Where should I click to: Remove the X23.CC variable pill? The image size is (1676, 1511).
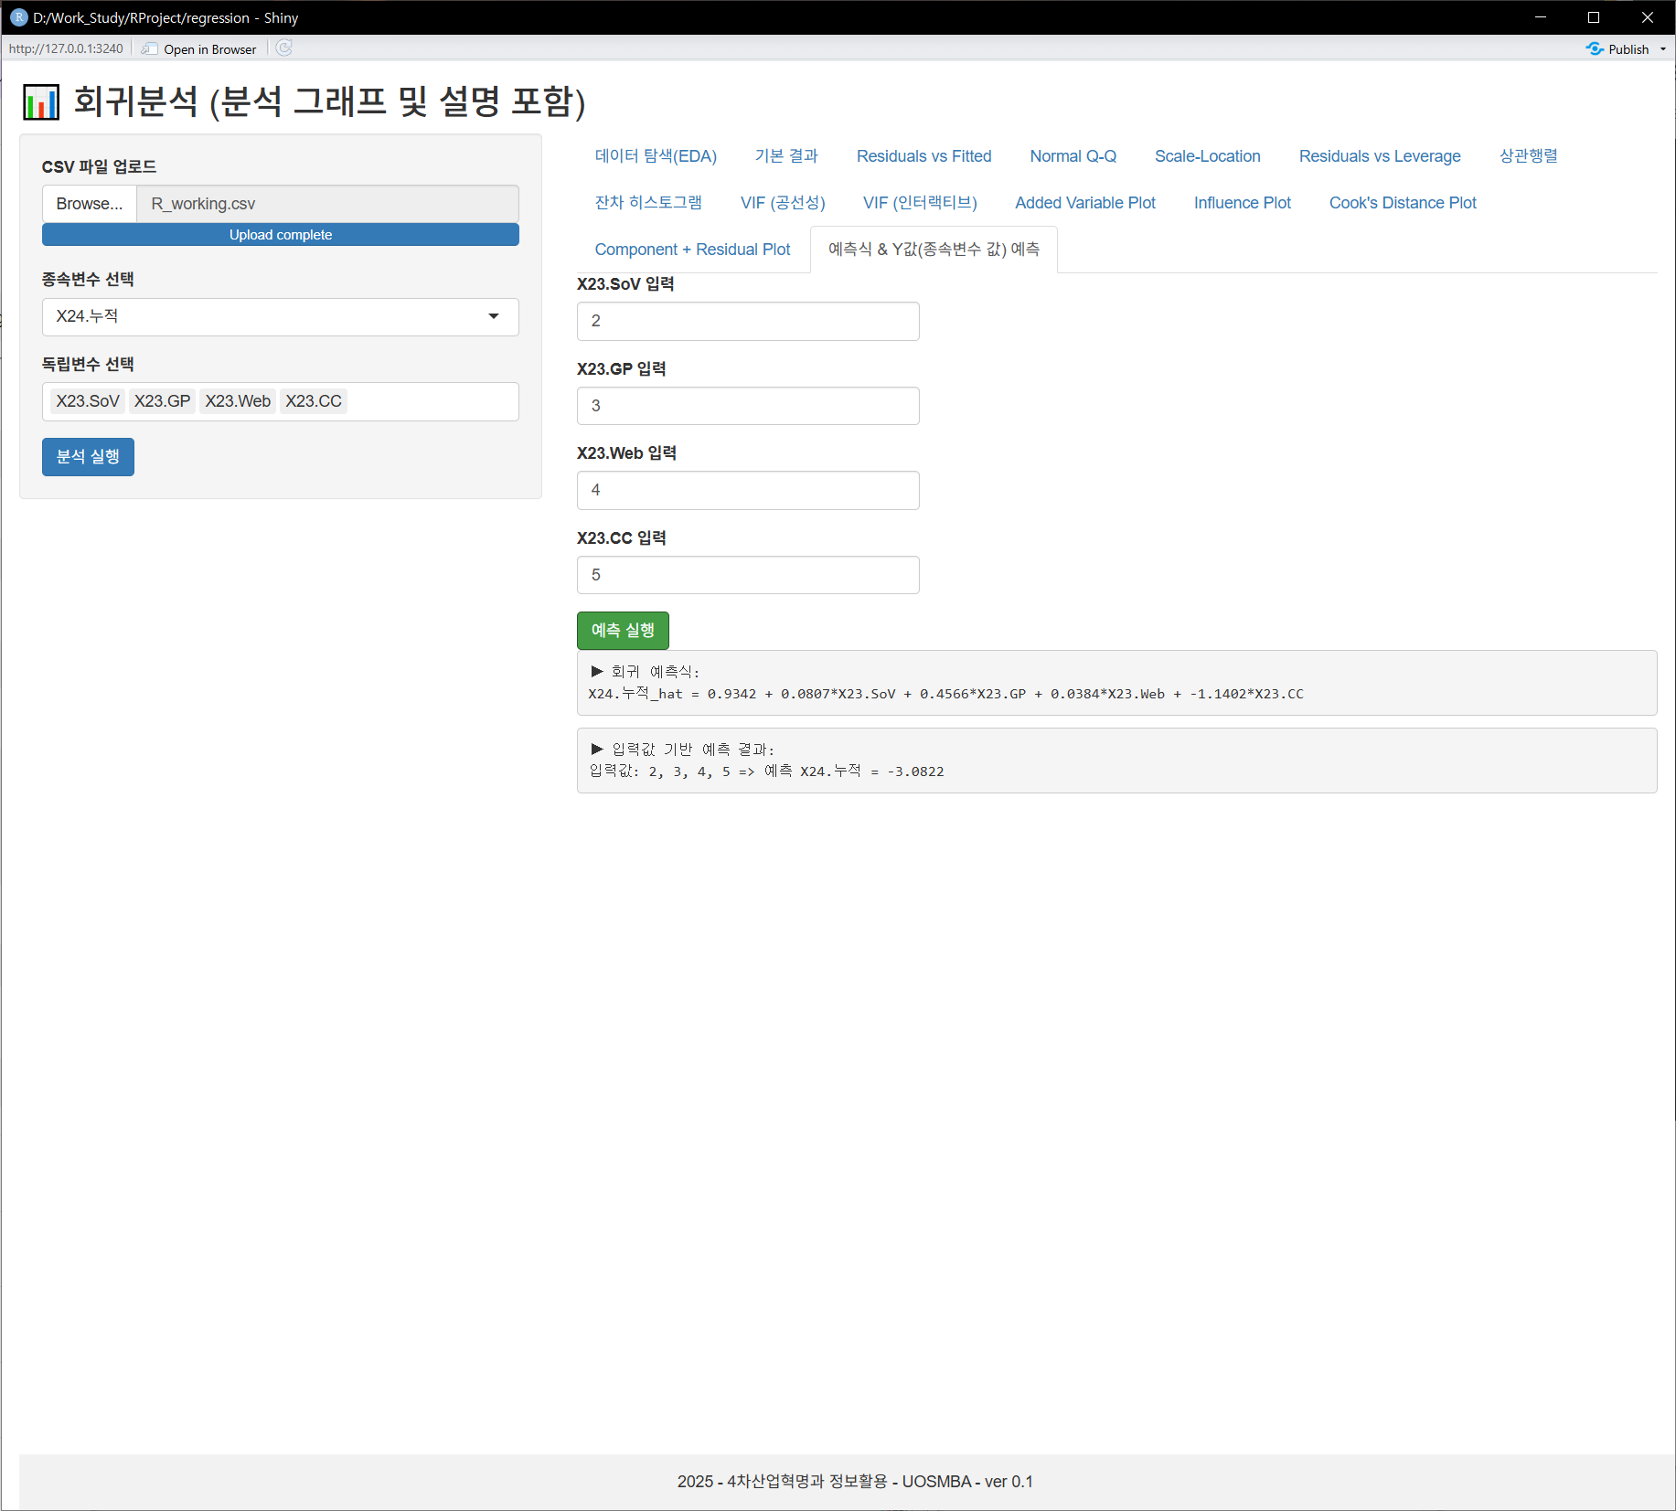(x=314, y=400)
